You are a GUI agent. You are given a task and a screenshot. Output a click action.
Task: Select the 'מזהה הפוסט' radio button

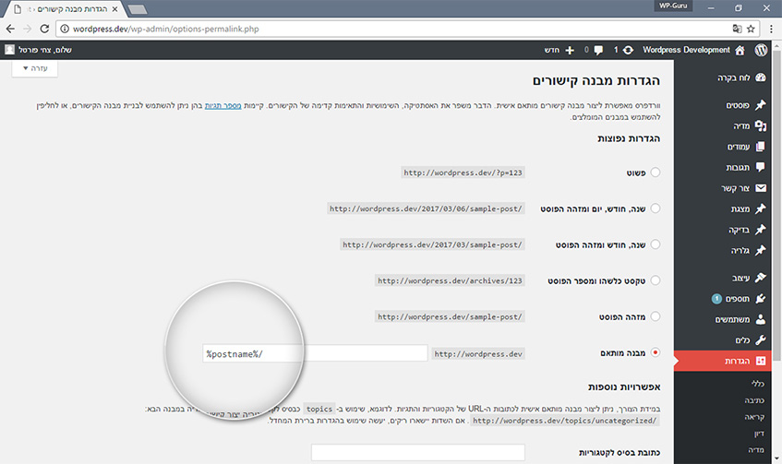[656, 316]
